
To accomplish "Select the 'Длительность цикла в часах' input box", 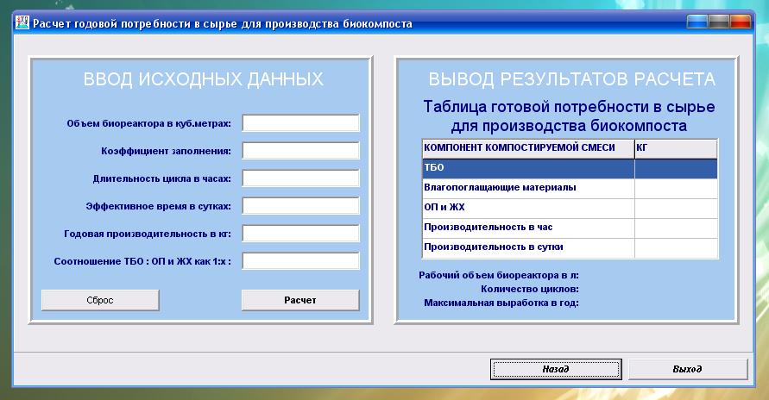I will point(300,178).
